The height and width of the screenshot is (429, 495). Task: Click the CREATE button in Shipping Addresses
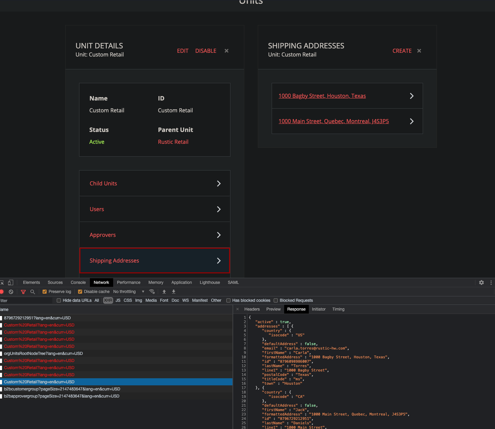(x=402, y=51)
